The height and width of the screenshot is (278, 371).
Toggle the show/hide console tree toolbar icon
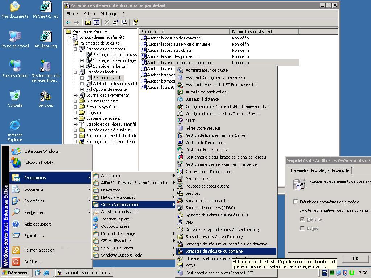pos(96,22)
